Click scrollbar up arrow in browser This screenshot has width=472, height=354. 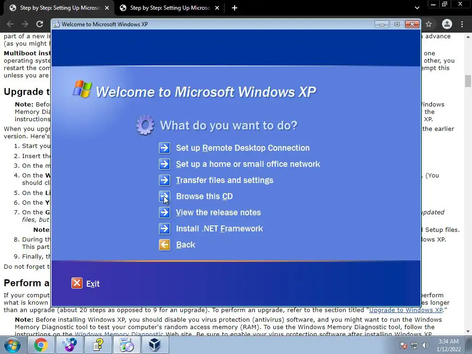pos(468,37)
